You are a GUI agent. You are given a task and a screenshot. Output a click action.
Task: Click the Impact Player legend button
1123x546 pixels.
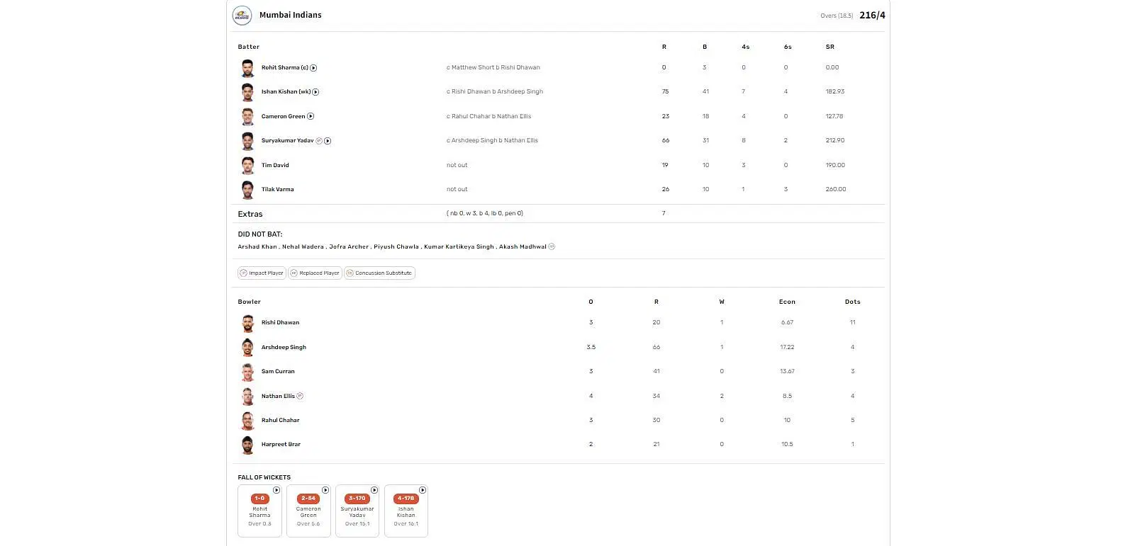pyautogui.click(x=262, y=273)
